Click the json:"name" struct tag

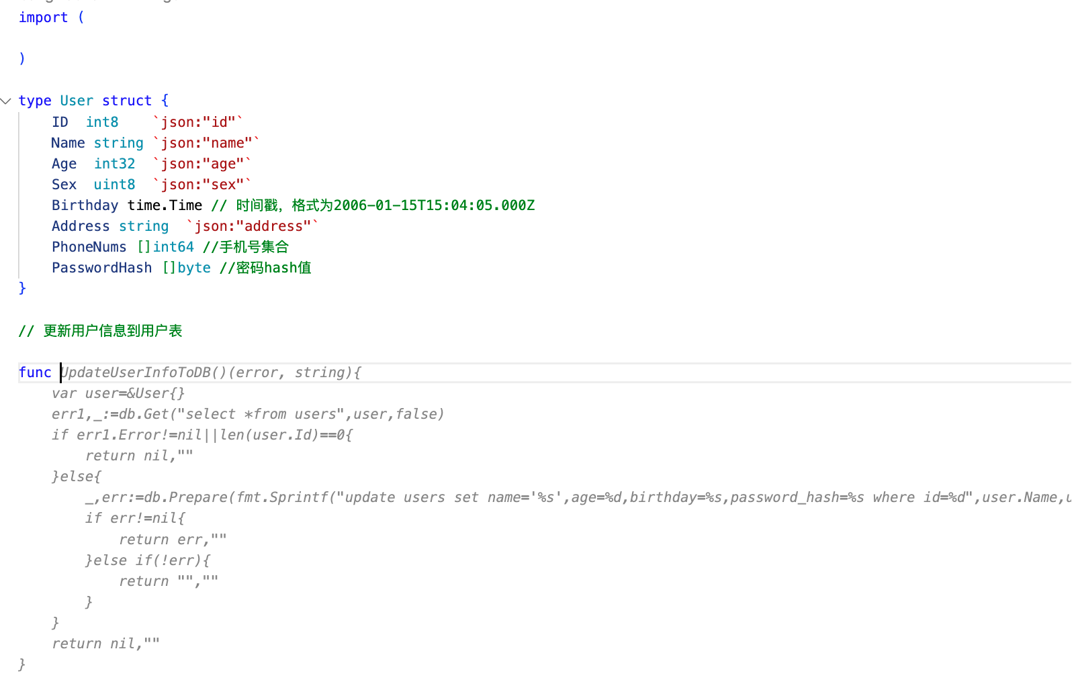[206, 143]
